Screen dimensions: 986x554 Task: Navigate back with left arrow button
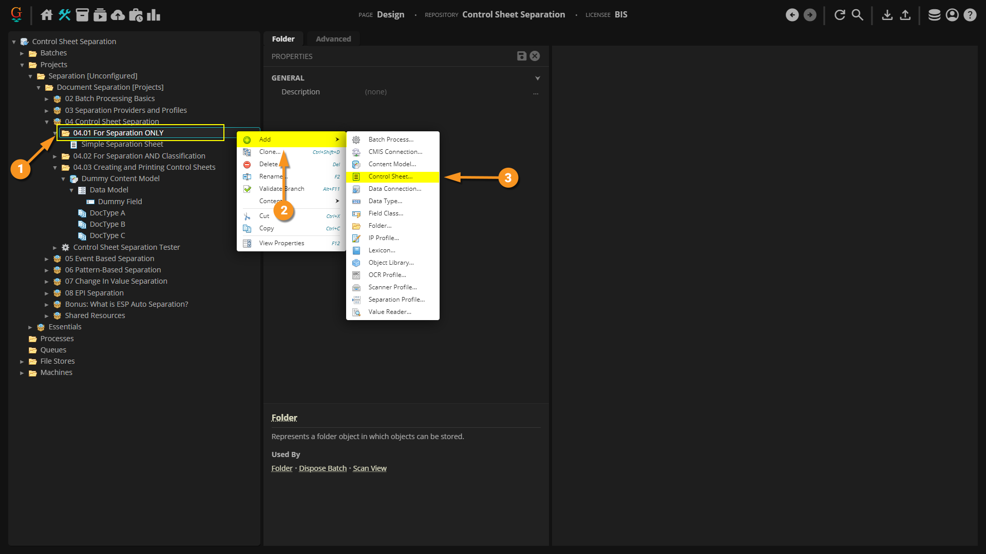(x=792, y=15)
